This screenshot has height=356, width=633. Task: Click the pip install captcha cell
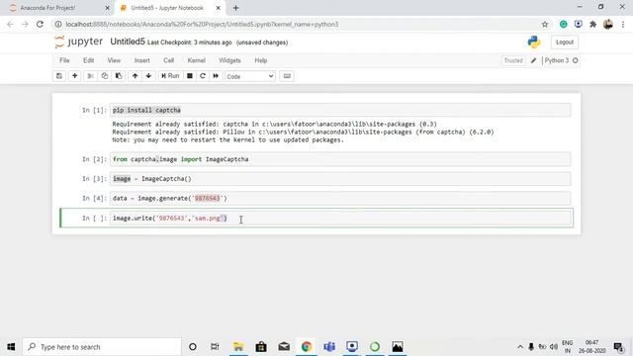tap(340, 110)
